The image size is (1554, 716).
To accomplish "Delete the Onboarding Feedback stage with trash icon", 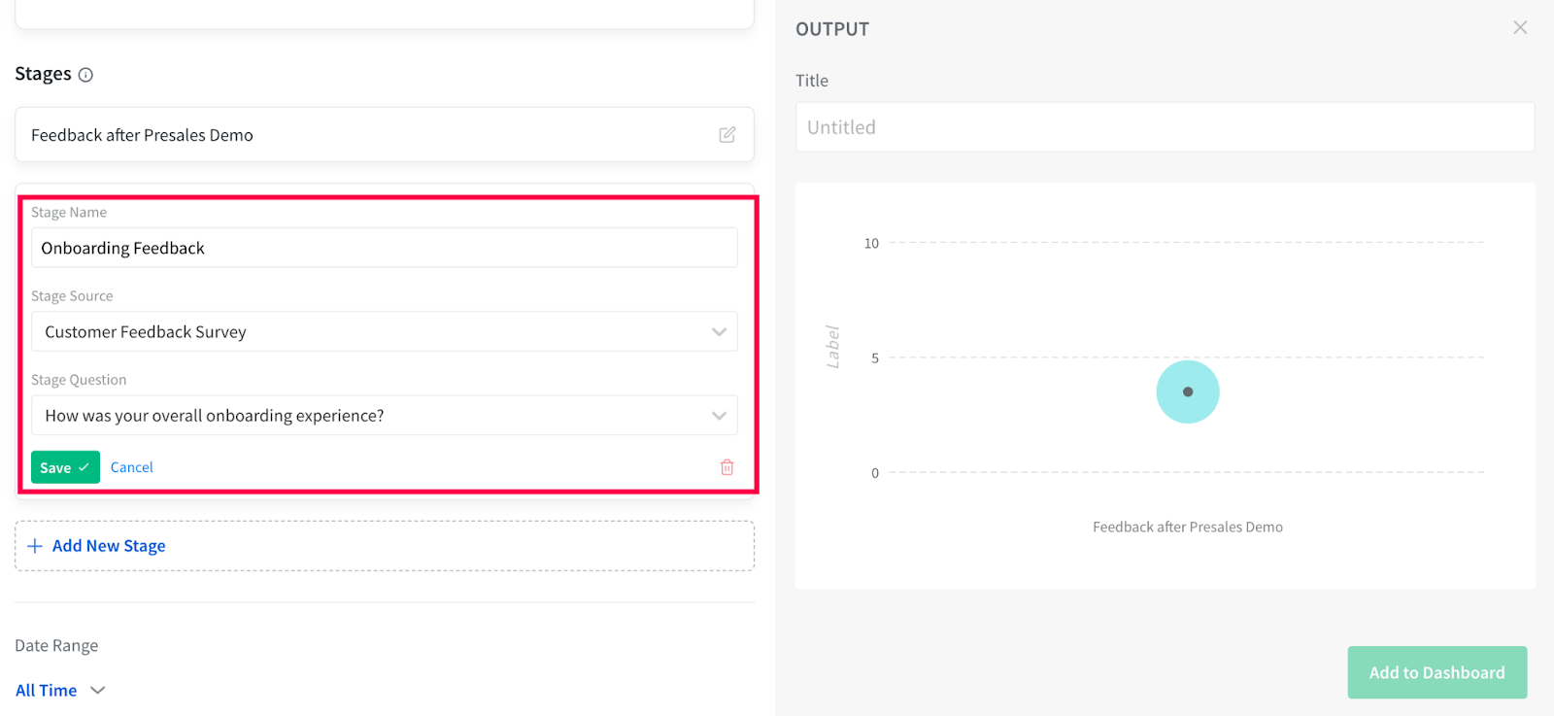I will click(726, 467).
